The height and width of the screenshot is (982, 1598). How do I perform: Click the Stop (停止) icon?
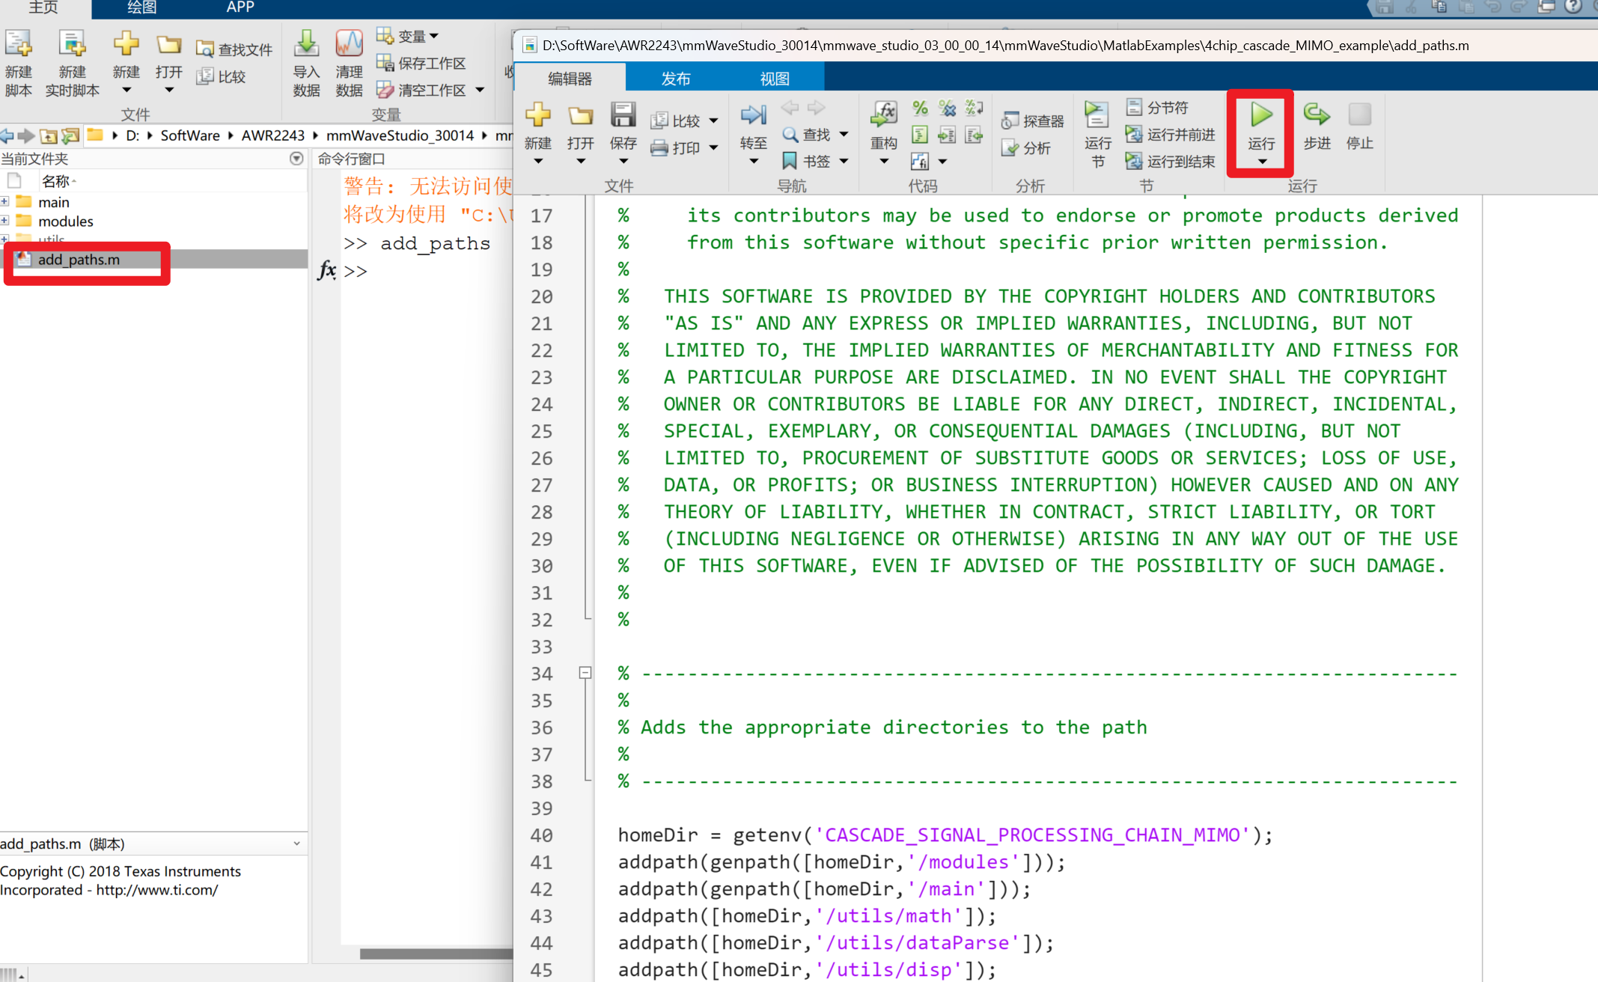pyautogui.click(x=1359, y=115)
